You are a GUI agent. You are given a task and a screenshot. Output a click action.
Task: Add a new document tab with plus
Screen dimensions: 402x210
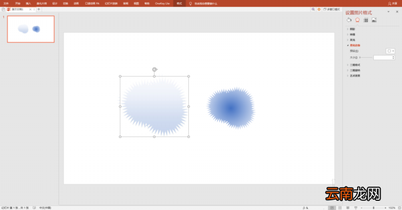click(x=38, y=9)
